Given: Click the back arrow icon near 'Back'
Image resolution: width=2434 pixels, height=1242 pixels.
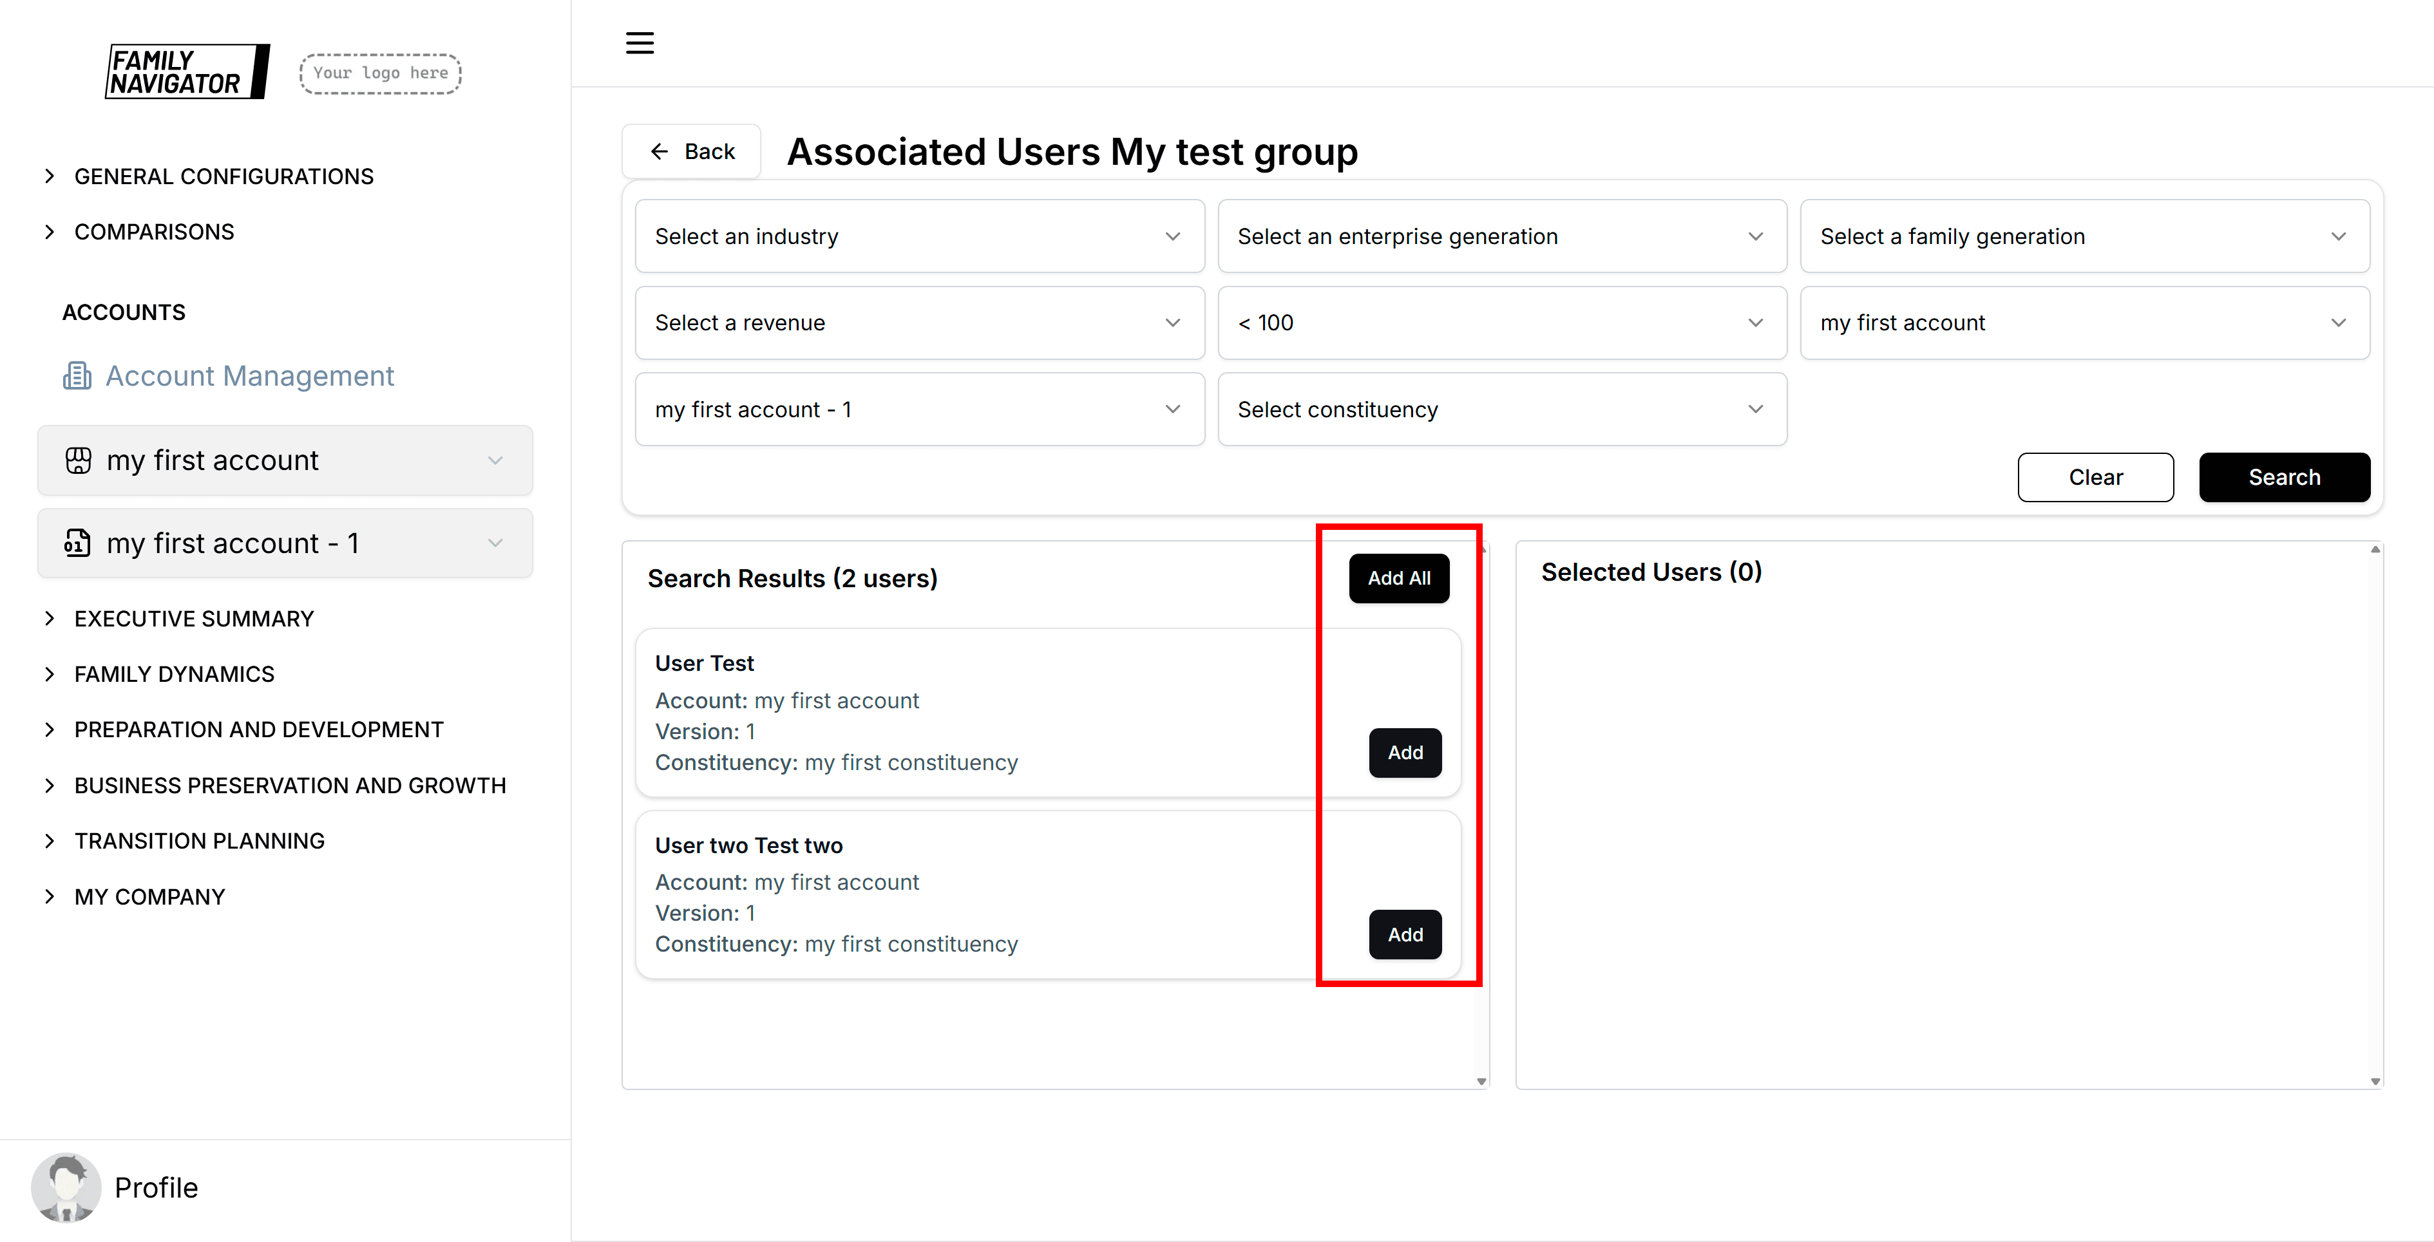Looking at the screenshot, I should [660, 150].
